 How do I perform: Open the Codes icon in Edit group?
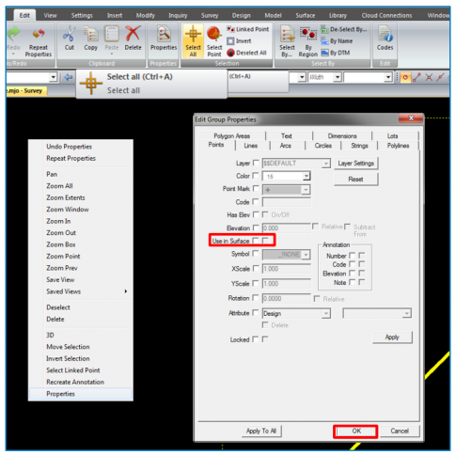pos(385,34)
